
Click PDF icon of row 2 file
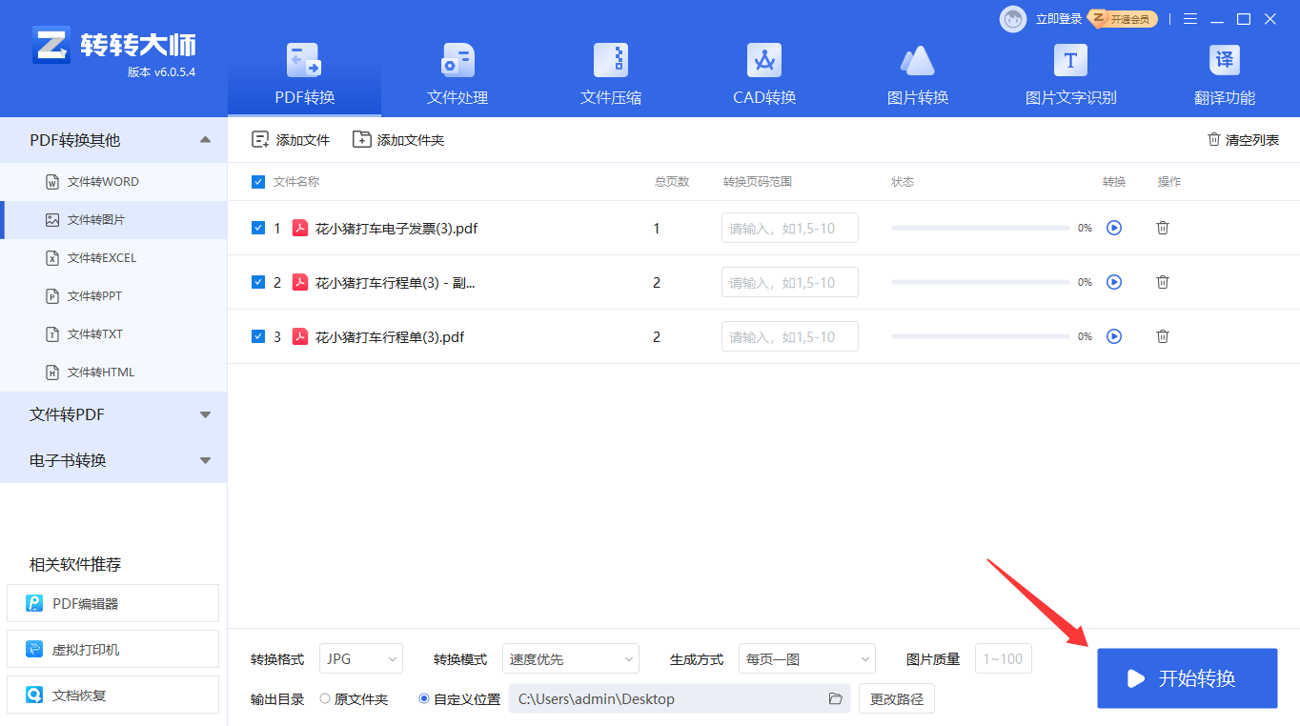(x=300, y=282)
